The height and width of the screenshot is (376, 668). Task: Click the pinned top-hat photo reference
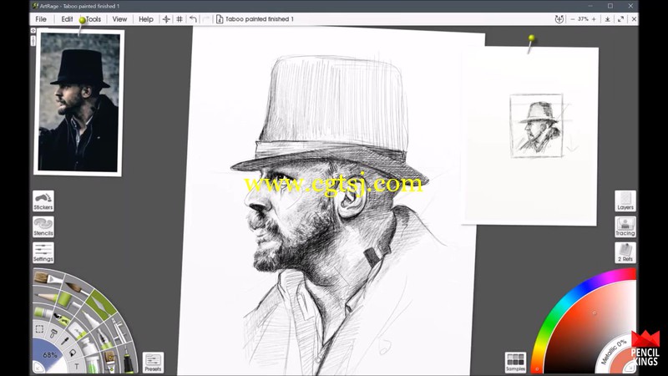pos(78,102)
